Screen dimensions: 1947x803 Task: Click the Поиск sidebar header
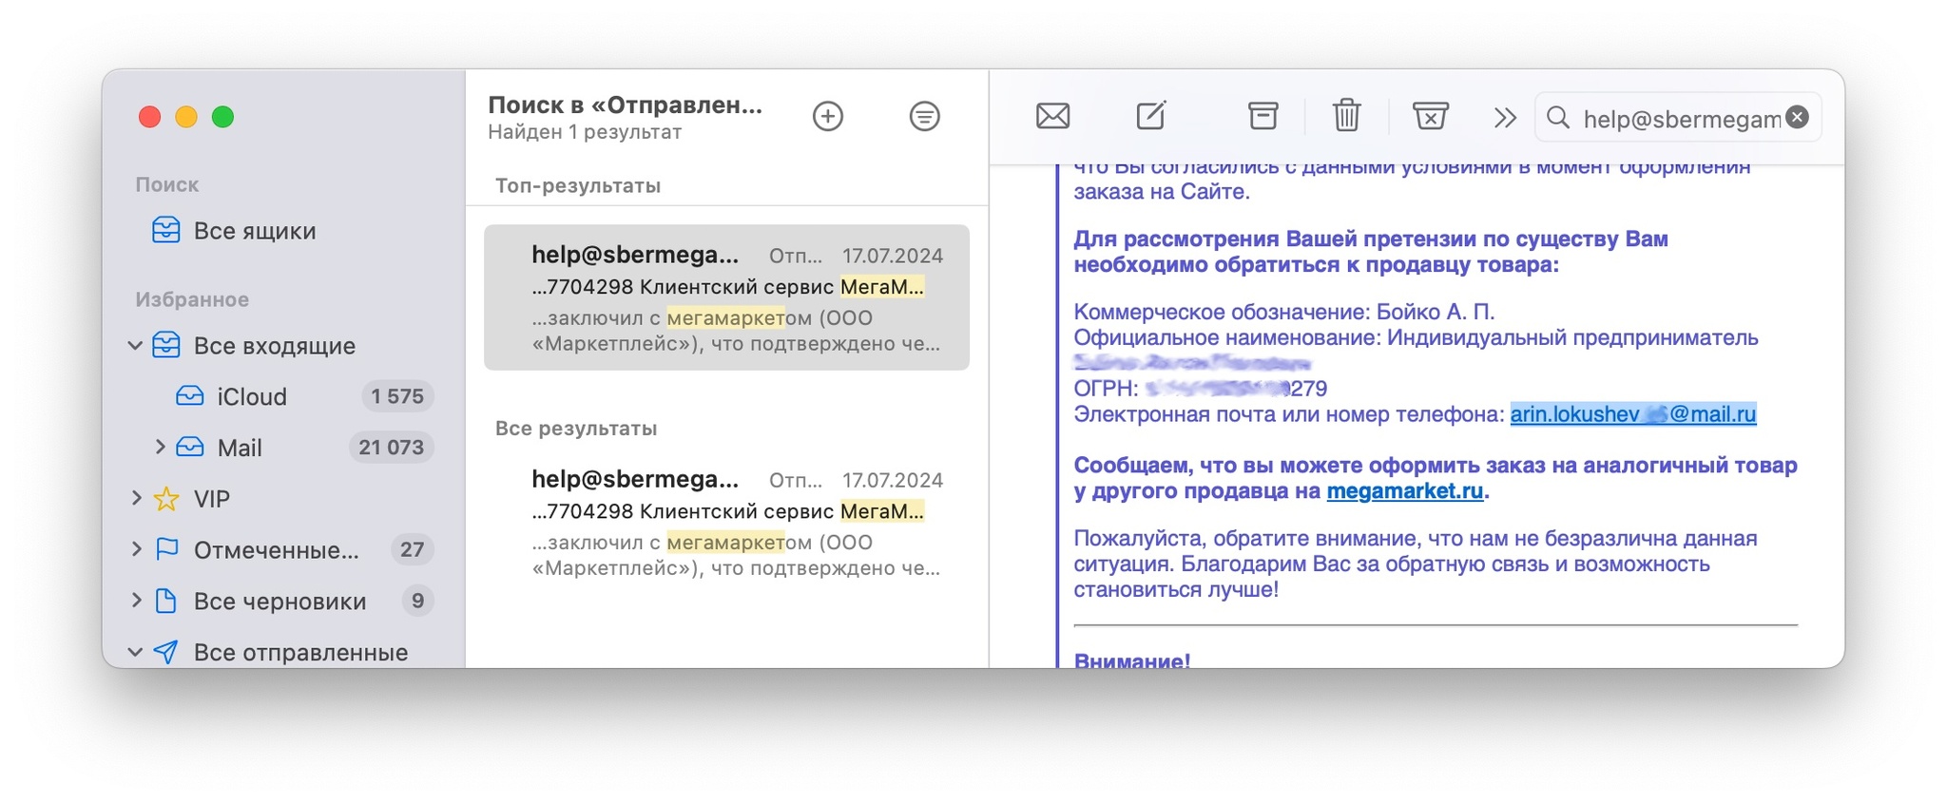click(x=166, y=184)
